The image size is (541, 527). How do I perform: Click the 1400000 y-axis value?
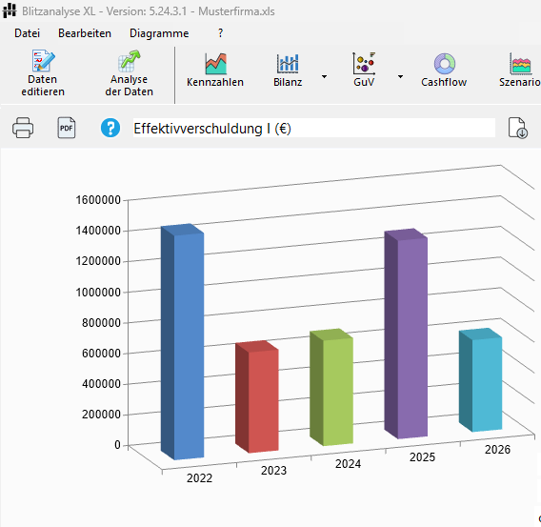pos(98,231)
